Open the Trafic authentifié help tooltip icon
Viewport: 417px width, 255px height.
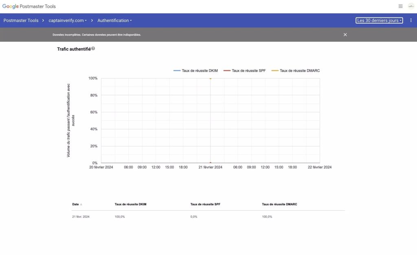pos(93,48)
